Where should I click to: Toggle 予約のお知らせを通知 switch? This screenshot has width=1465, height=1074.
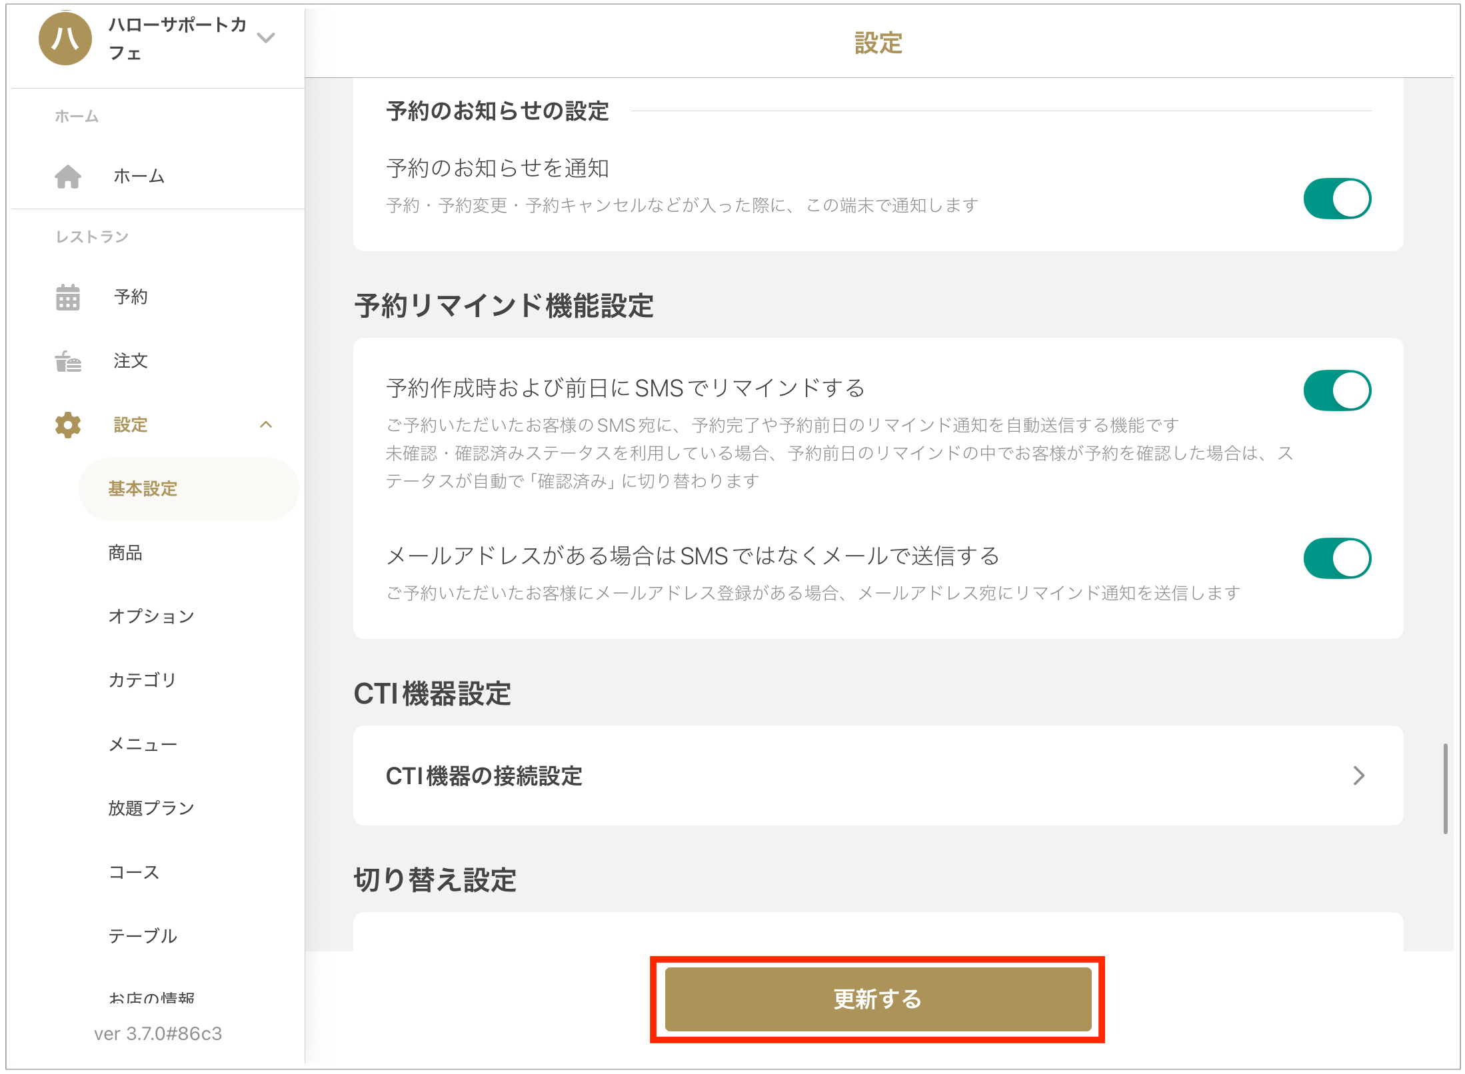1336,199
